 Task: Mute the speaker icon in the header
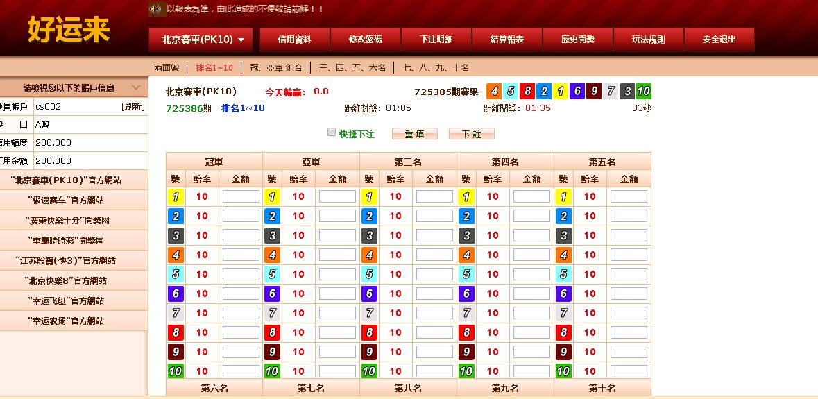(155, 9)
